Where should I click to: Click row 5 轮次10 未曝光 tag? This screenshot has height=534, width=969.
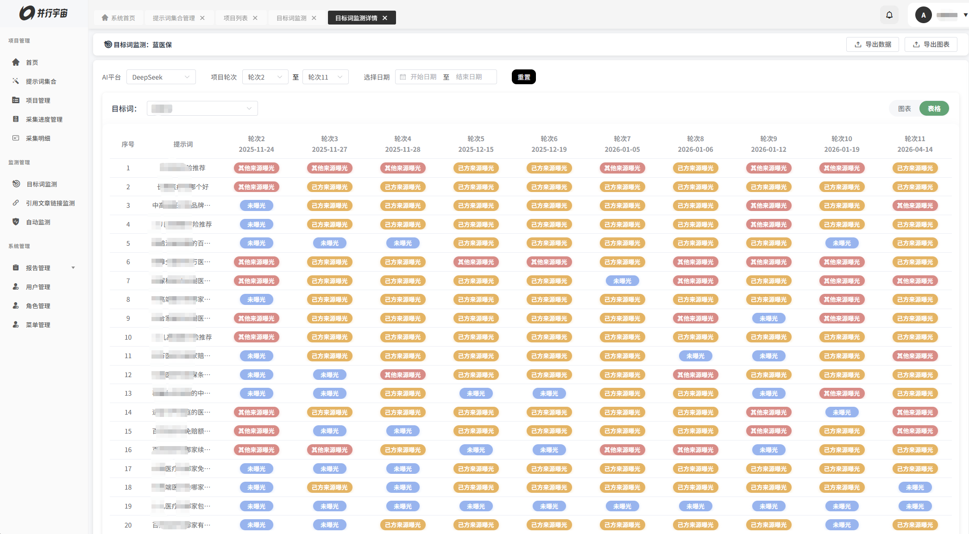tap(842, 243)
